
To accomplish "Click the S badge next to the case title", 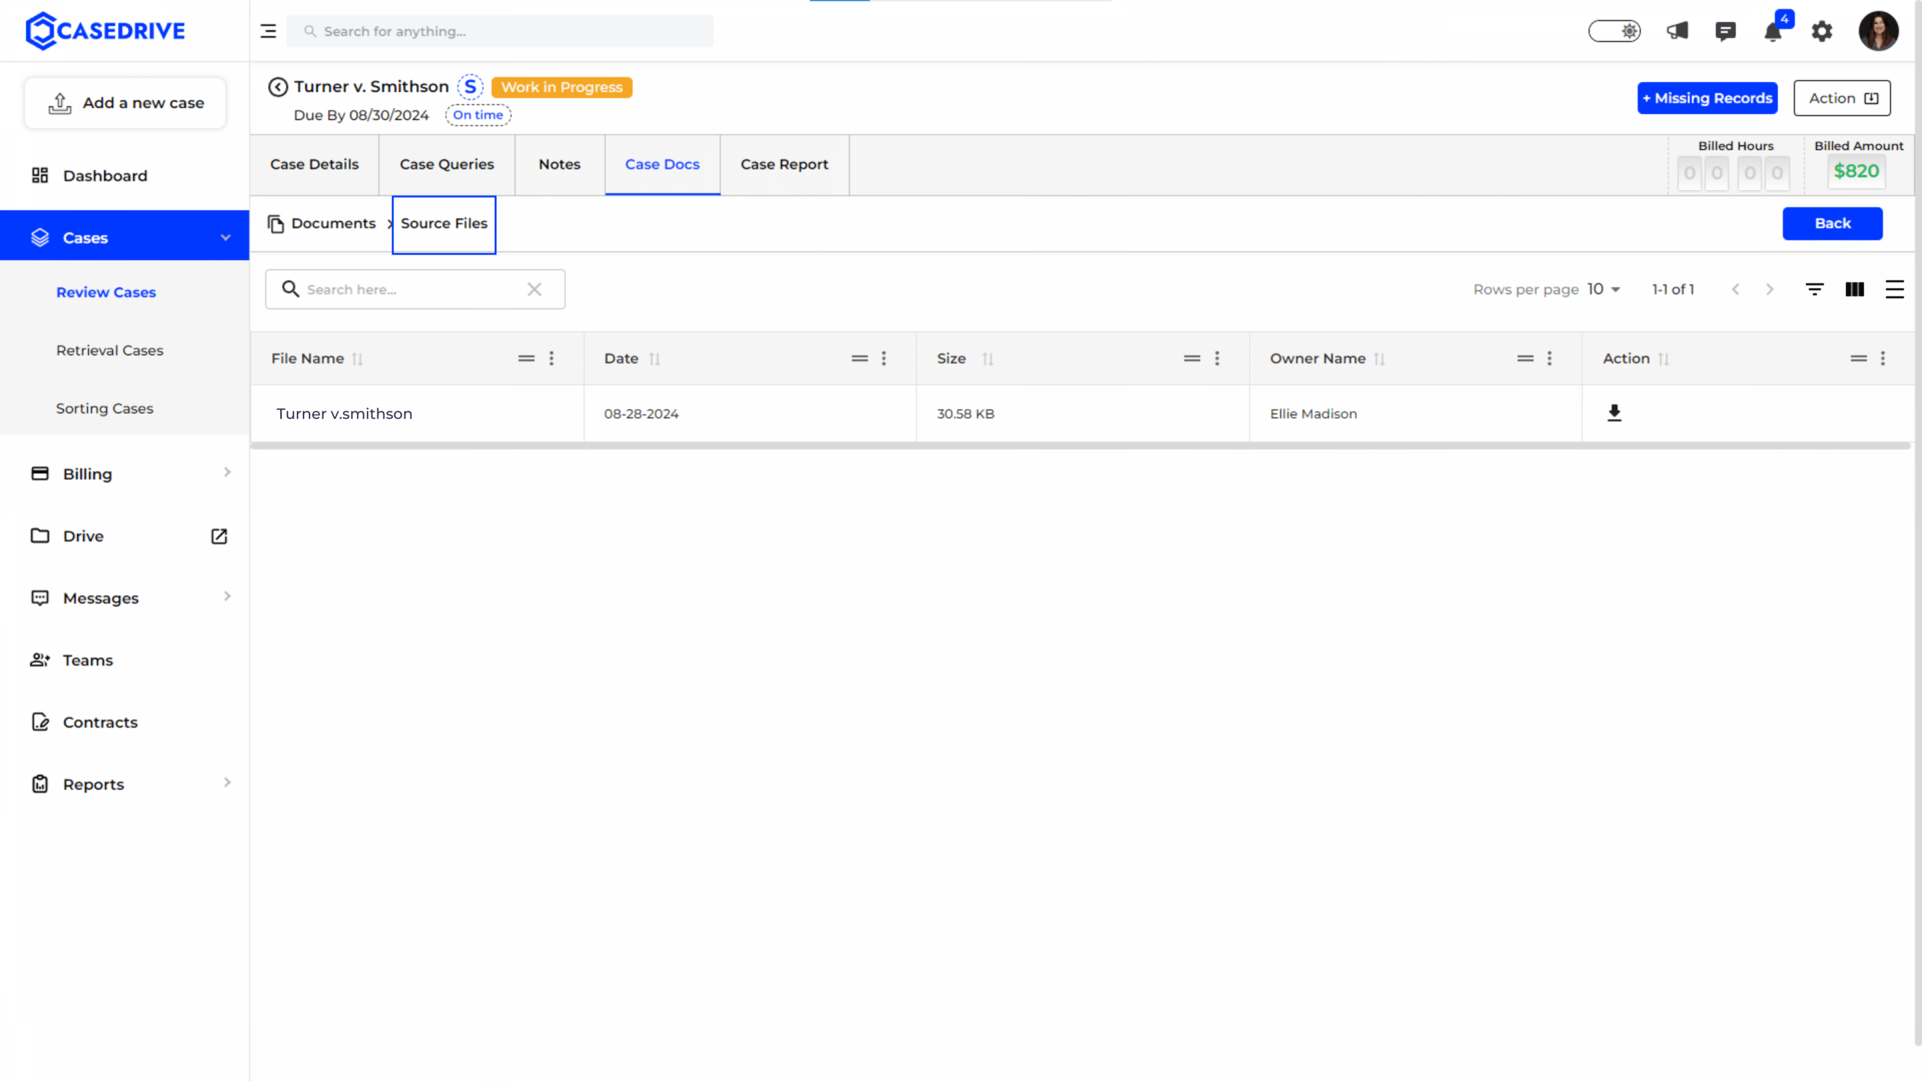I will (x=470, y=87).
